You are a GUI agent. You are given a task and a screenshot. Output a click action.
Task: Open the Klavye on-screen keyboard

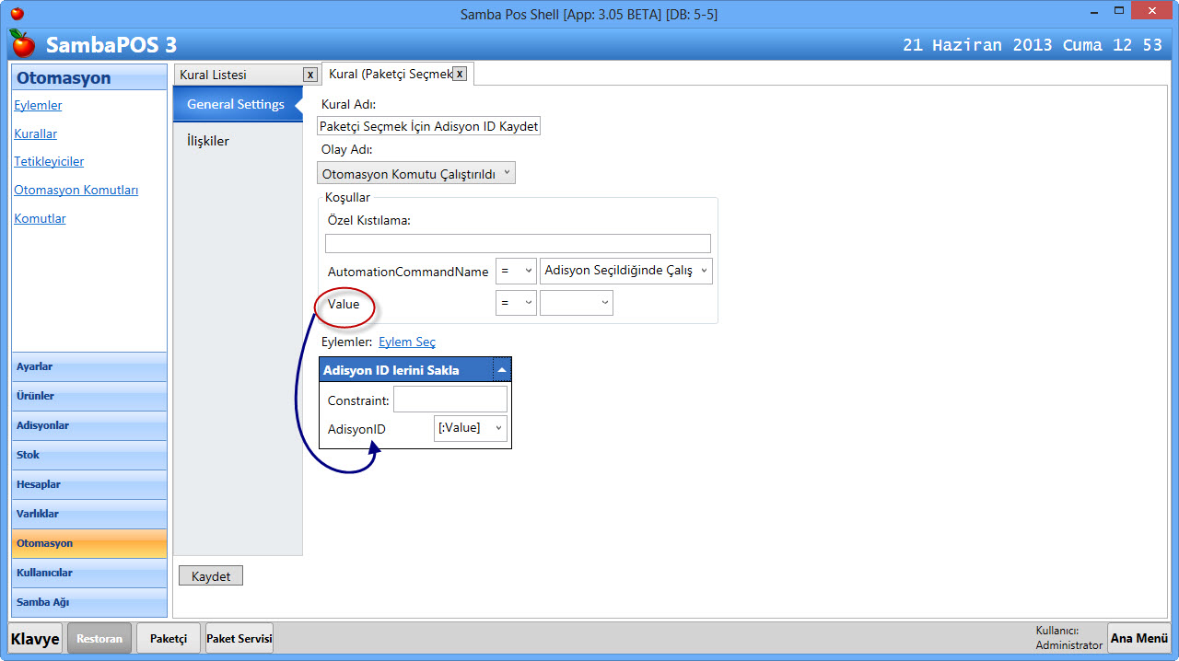[x=35, y=638]
